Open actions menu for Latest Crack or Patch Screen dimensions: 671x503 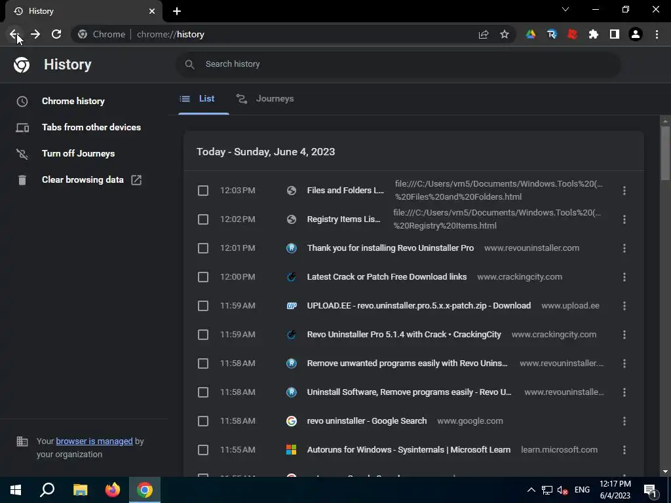pos(624,277)
